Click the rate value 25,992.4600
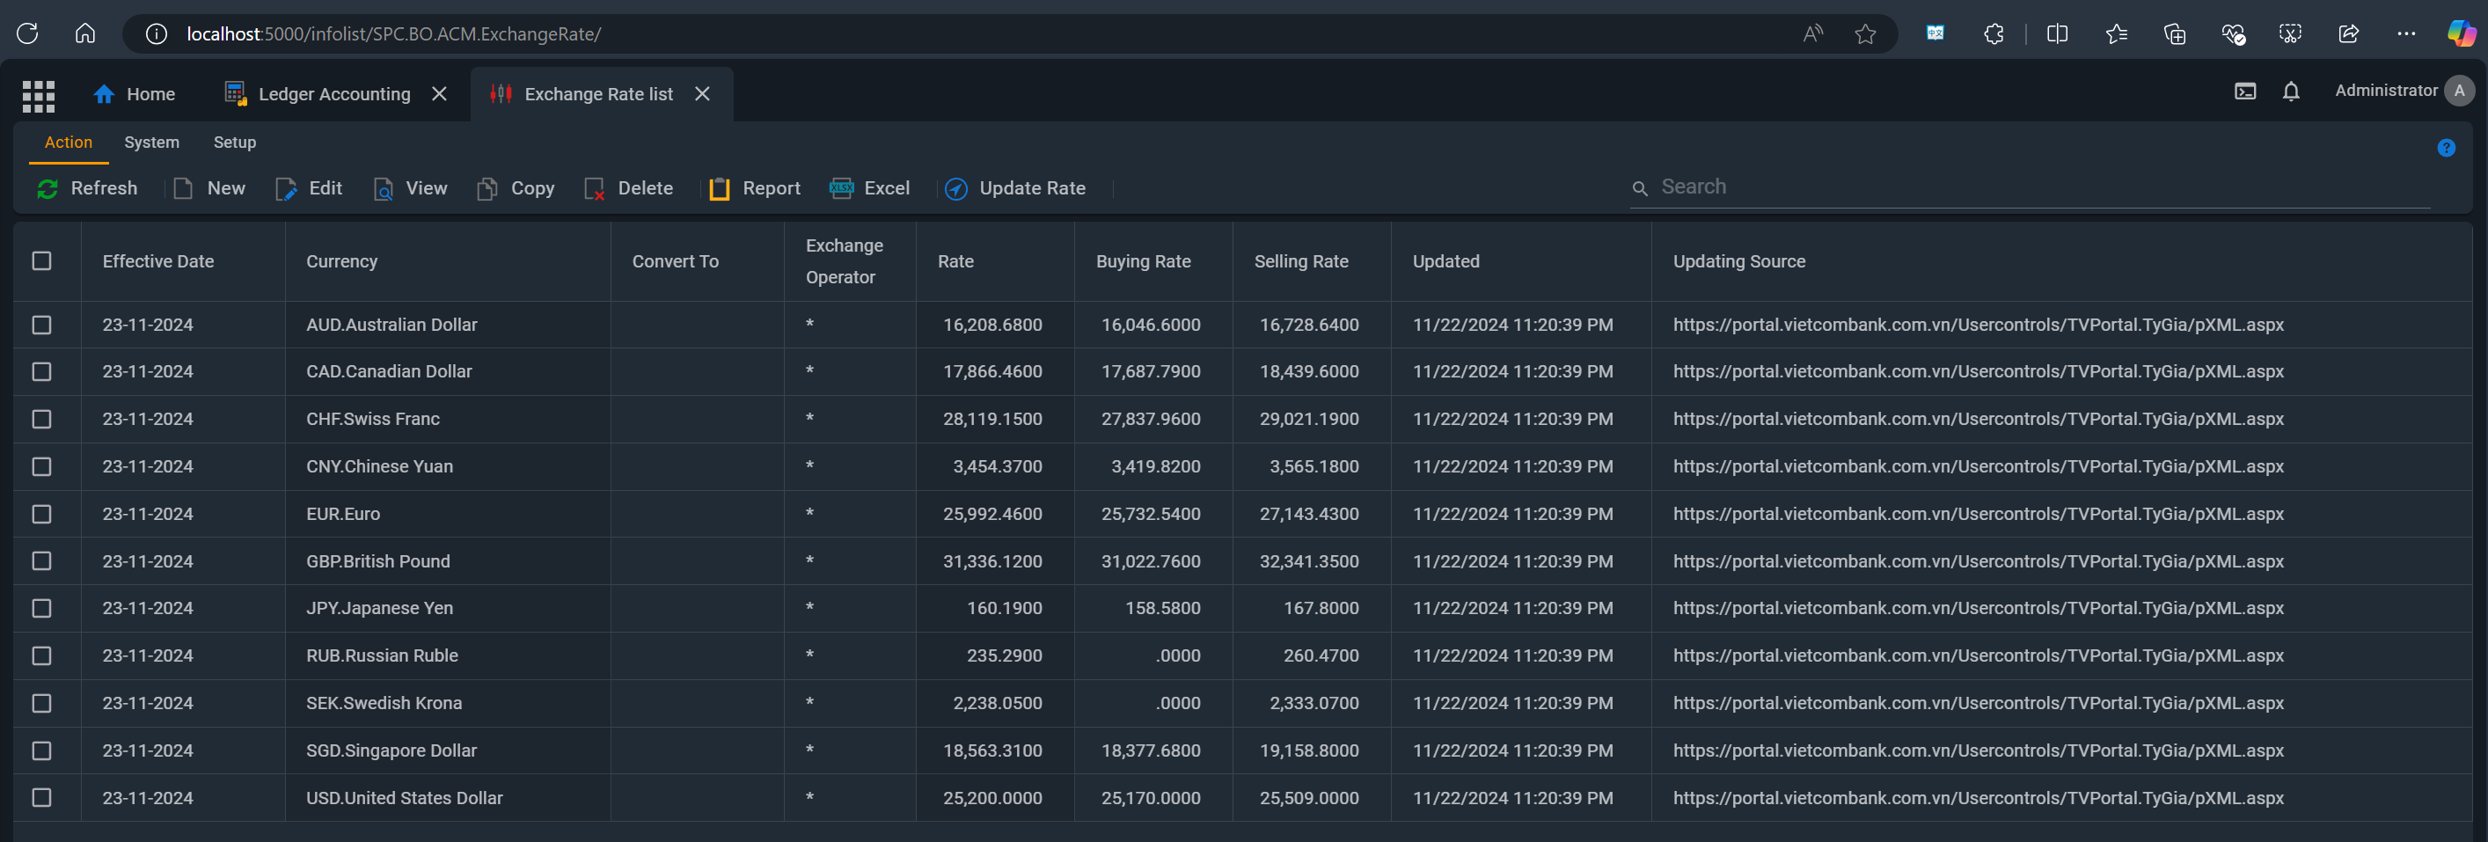2488x842 pixels. (x=993, y=514)
